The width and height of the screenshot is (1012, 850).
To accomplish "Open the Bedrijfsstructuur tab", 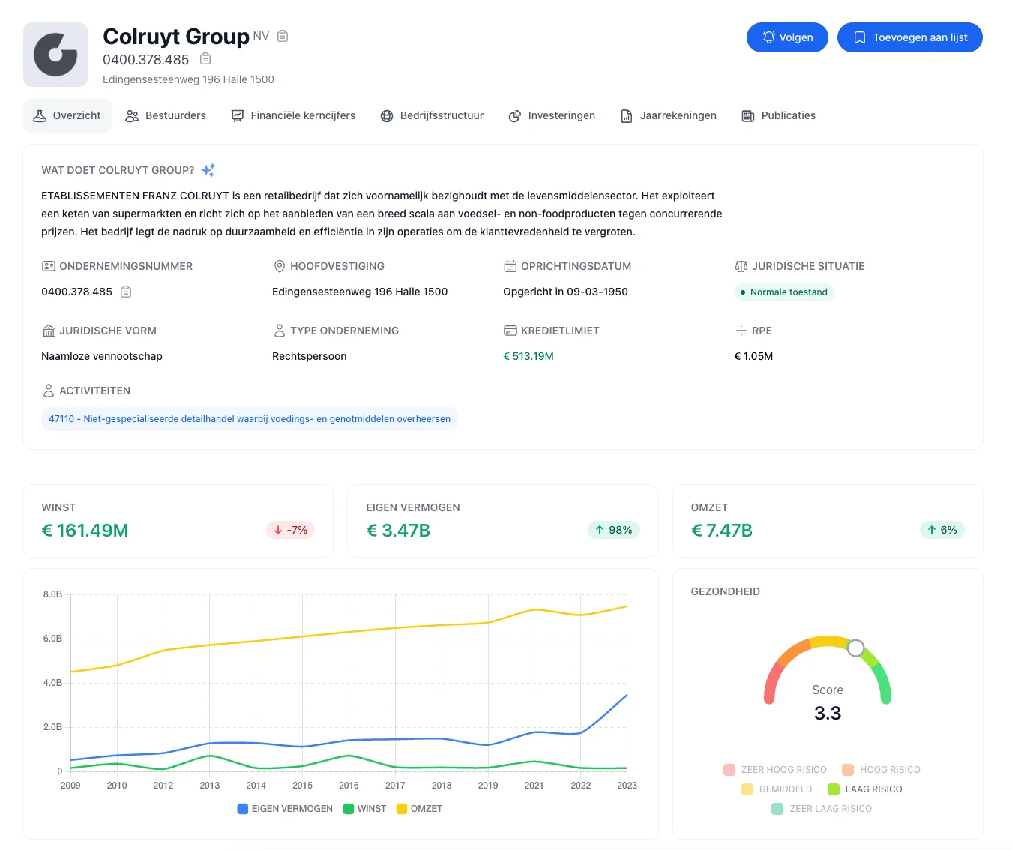I will tap(432, 115).
